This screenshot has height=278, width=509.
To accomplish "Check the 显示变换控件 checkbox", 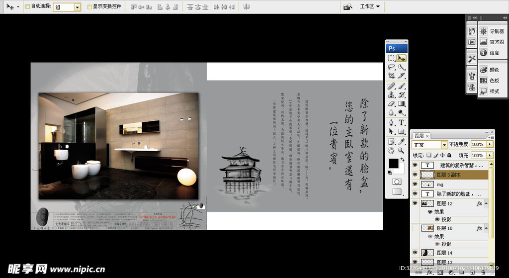I will pos(89,7).
